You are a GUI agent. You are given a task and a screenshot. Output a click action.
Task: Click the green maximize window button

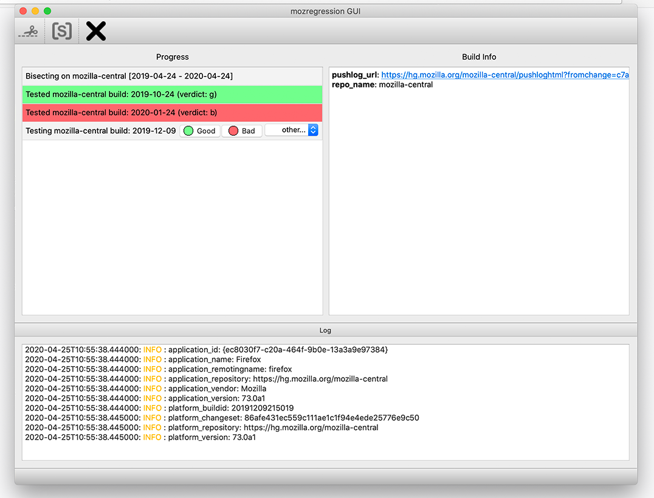(x=47, y=11)
